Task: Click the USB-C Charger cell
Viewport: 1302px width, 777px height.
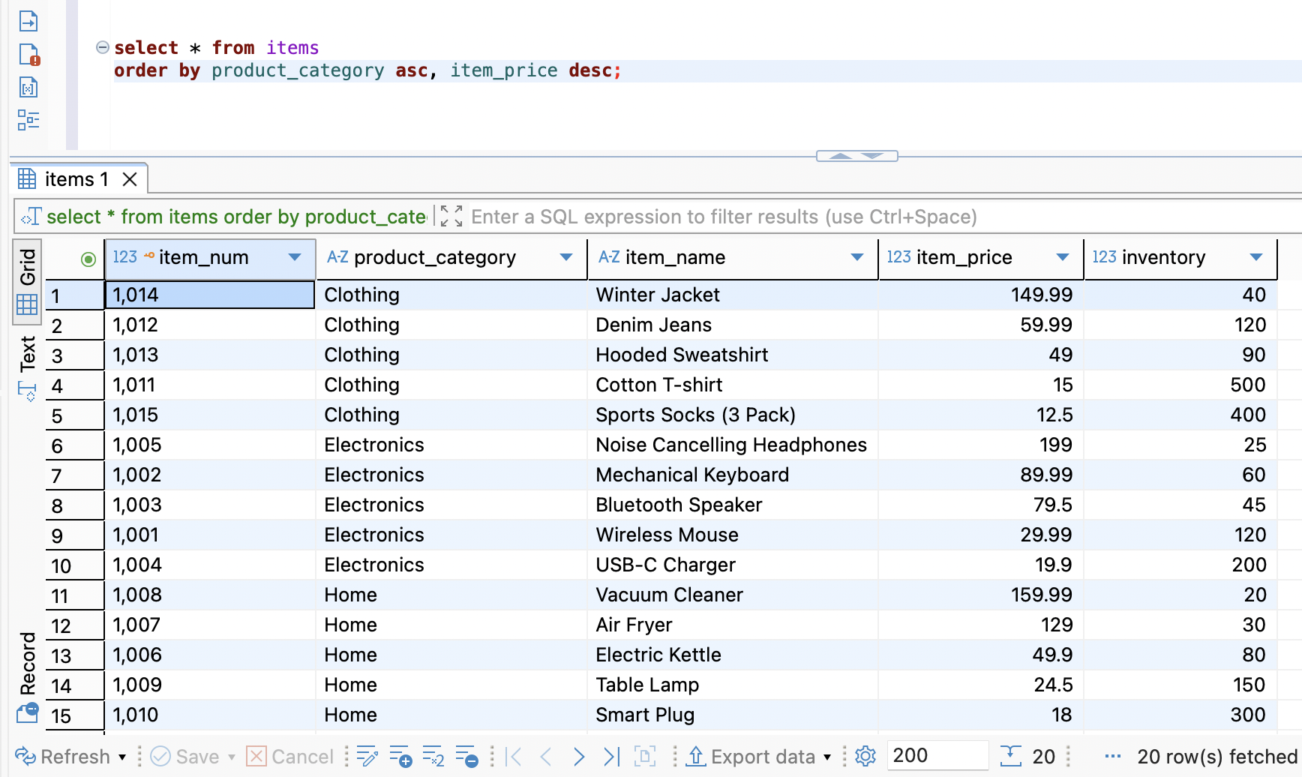Action: (733, 565)
